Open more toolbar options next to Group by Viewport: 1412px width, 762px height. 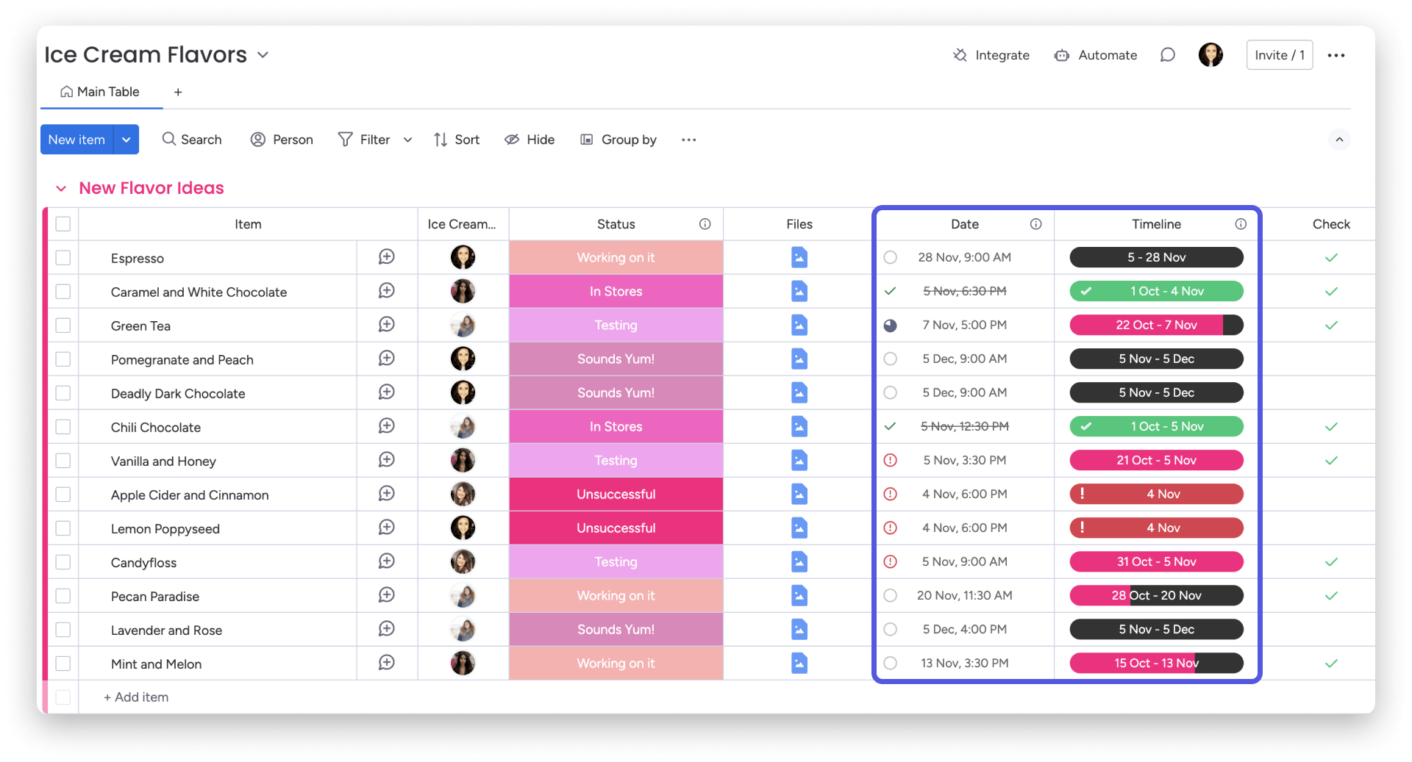[688, 140]
